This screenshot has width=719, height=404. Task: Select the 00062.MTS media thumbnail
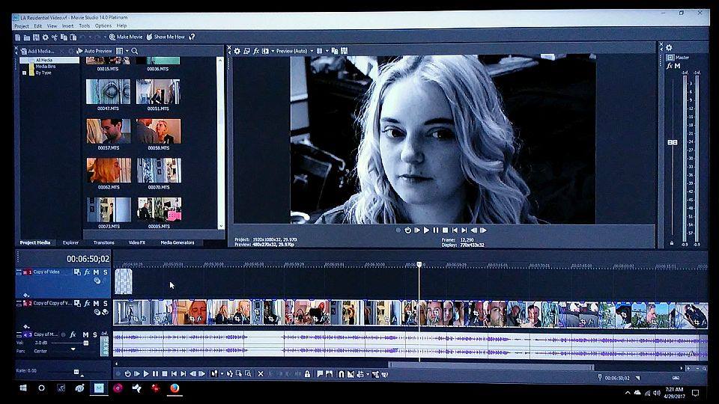point(109,171)
